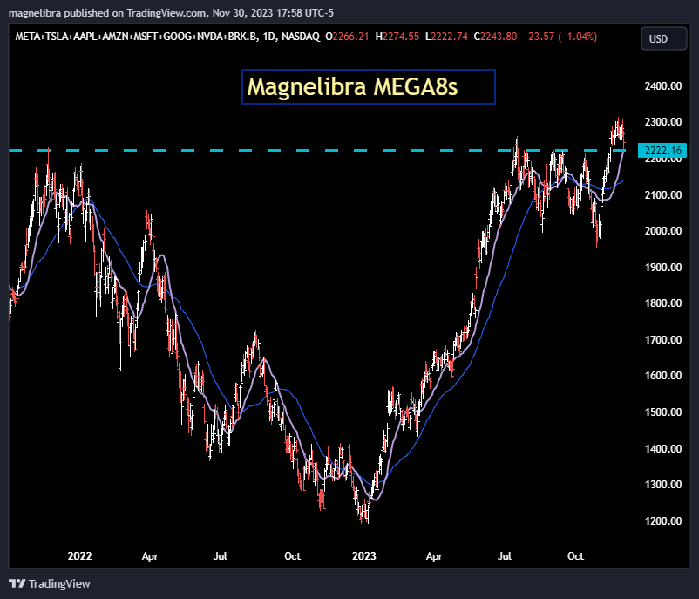Click the Oct label after 2023

pyautogui.click(x=575, y=556)
